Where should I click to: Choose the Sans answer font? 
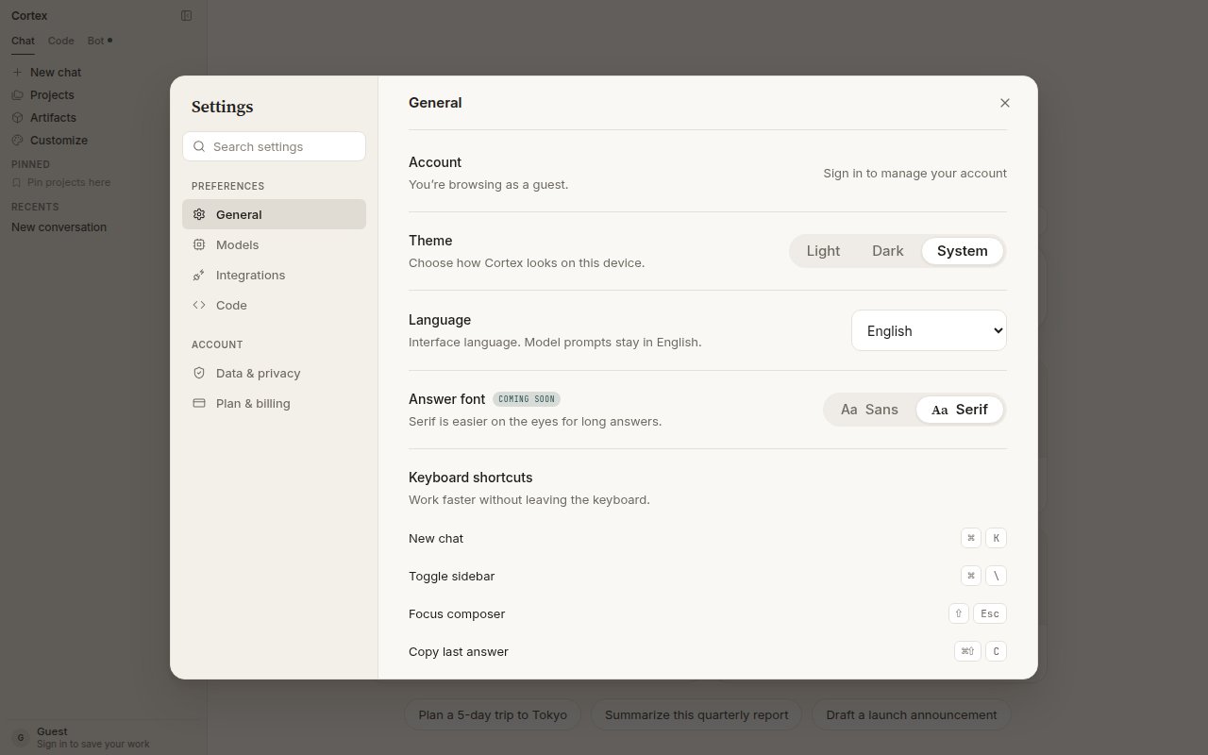tap(869, 410)
